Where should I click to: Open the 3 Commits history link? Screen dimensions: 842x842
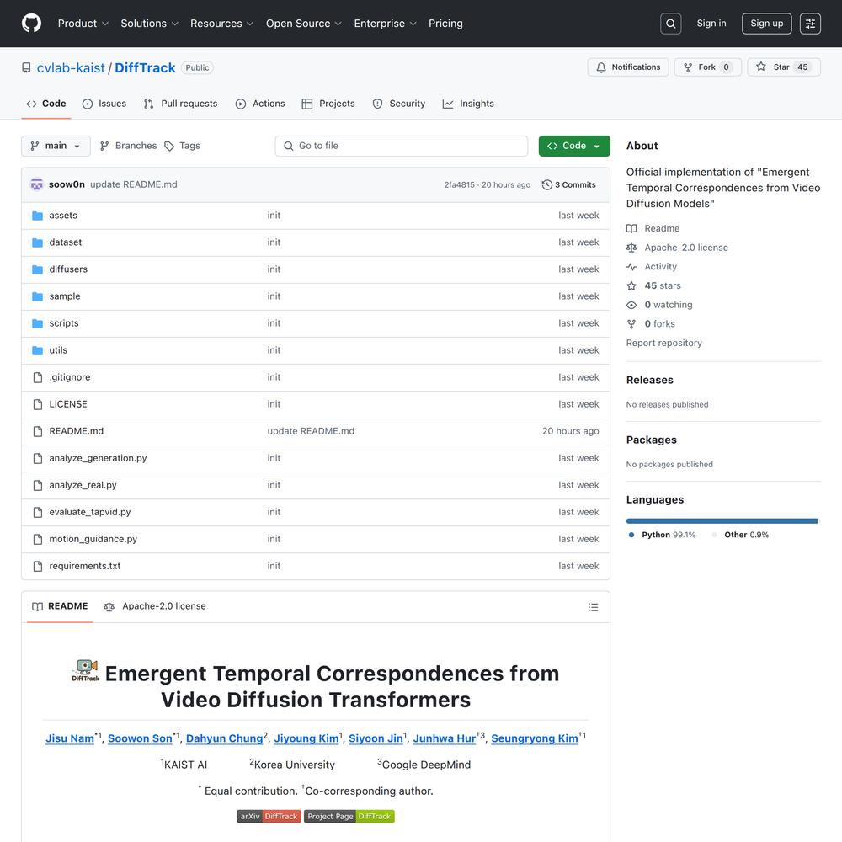coord(569,184)
